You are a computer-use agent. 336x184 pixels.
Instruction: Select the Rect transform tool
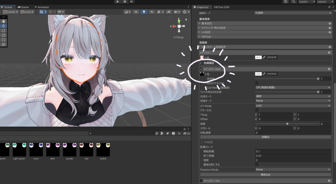4,40
